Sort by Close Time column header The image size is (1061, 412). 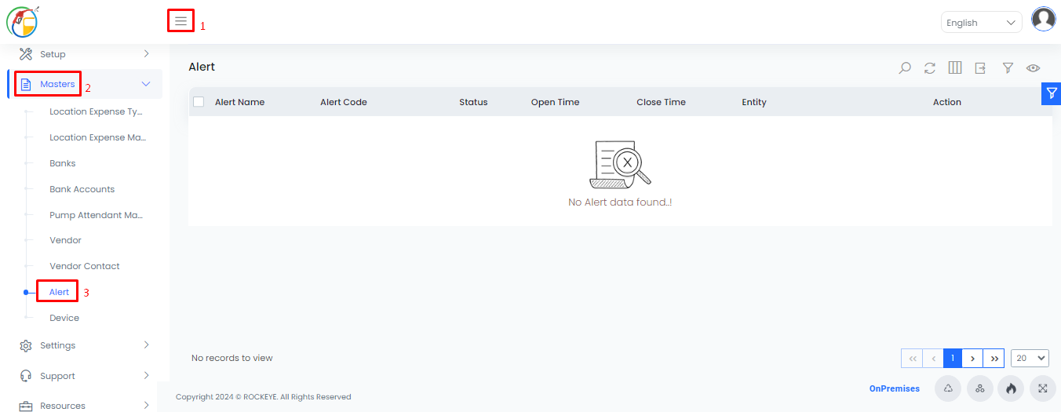[662, 102]
